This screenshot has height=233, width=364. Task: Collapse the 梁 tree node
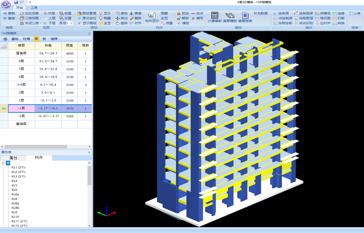(4, 163)
